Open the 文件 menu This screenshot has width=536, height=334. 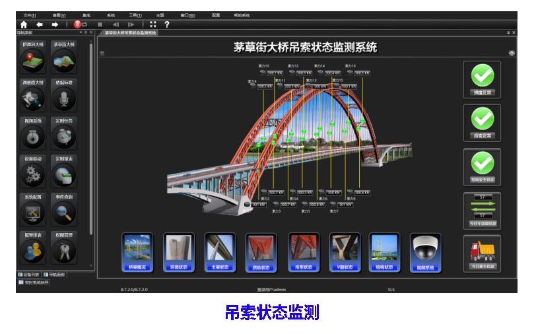tap(30, 15)
